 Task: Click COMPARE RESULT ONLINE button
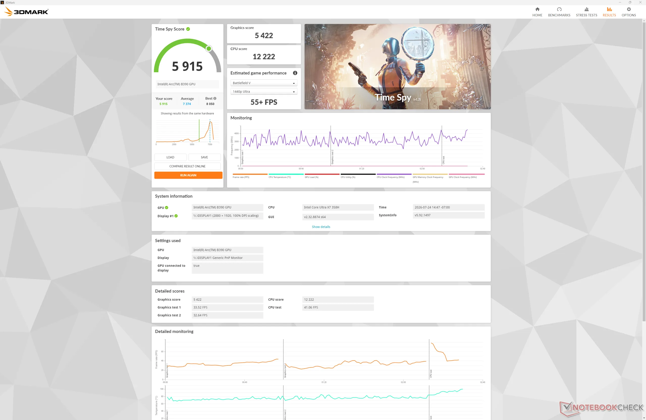pyautogui.click(x=187, y=166)
